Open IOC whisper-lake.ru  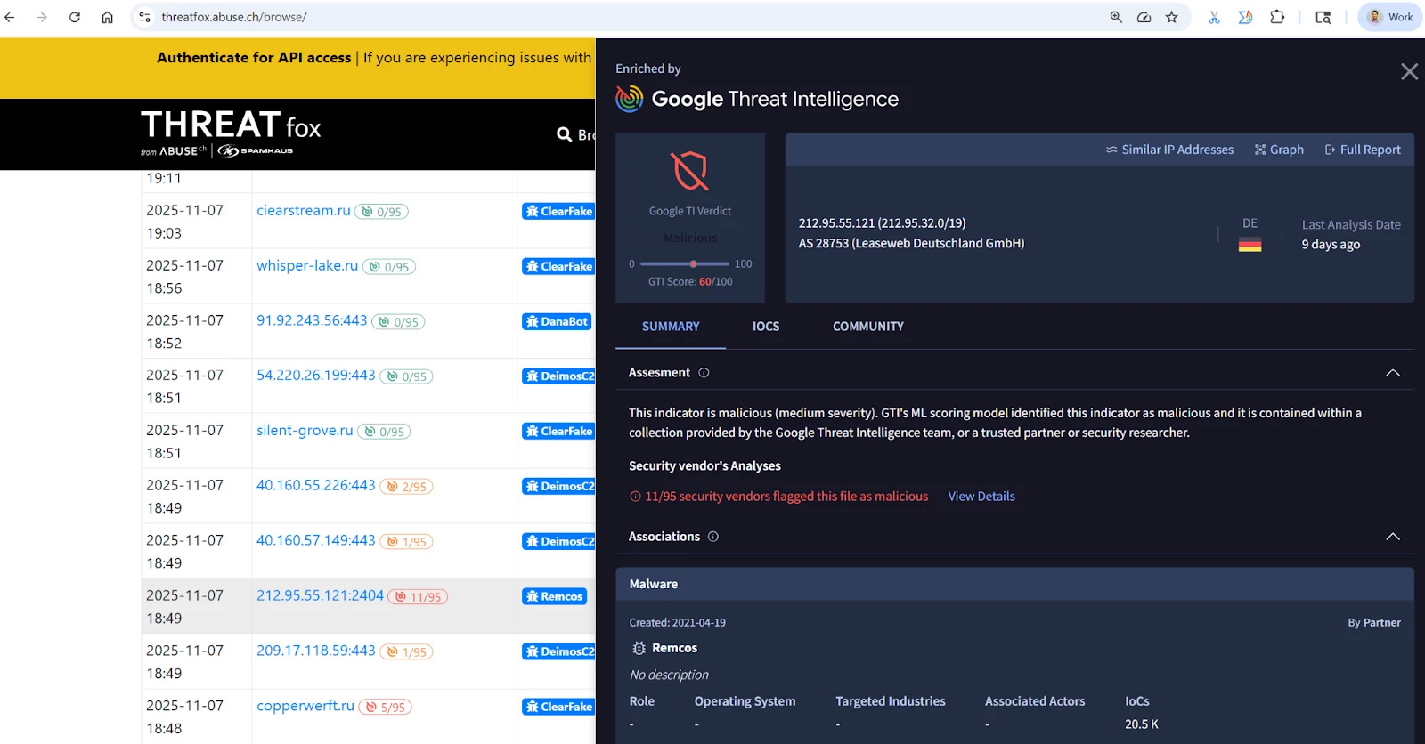pyautogui.click(x=307, y=265)
